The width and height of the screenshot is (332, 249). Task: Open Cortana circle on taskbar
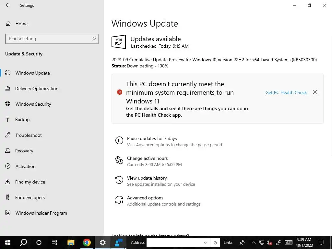coord(39,243)
